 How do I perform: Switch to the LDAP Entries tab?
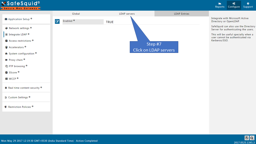click(182, 14)
